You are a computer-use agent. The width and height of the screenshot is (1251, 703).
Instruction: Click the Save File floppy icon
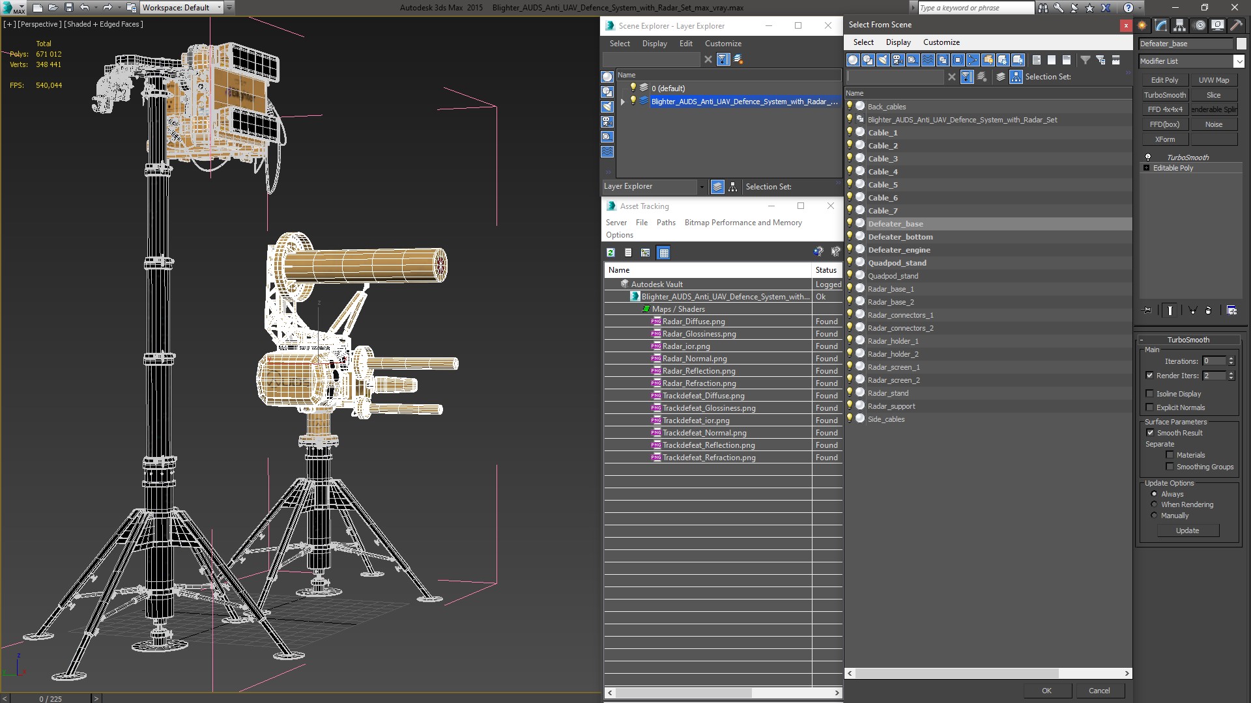pos(69,8)
